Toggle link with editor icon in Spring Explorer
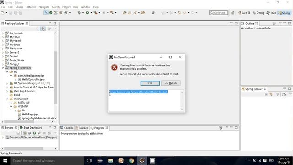The image size is (293, 165). [271, 94]
